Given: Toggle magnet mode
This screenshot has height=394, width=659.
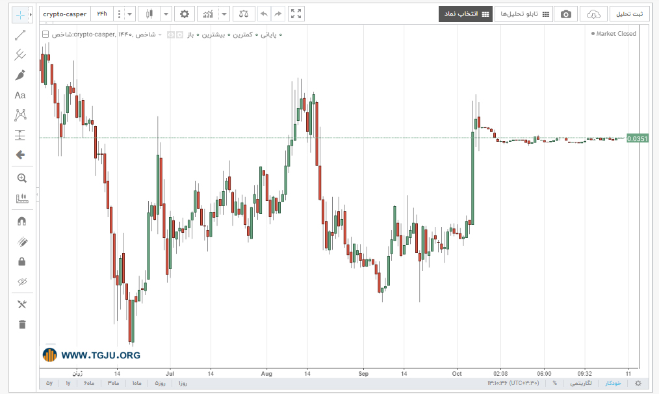Looking at the screenshot, I should pos(22,221).
